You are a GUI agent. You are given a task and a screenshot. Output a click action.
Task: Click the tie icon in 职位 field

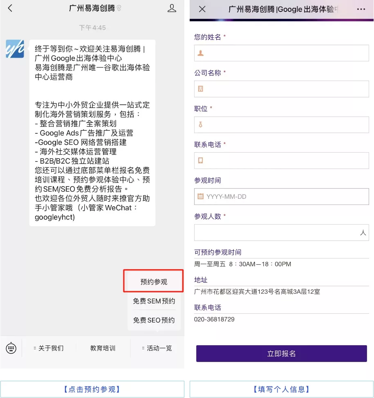tap(201, 125)
